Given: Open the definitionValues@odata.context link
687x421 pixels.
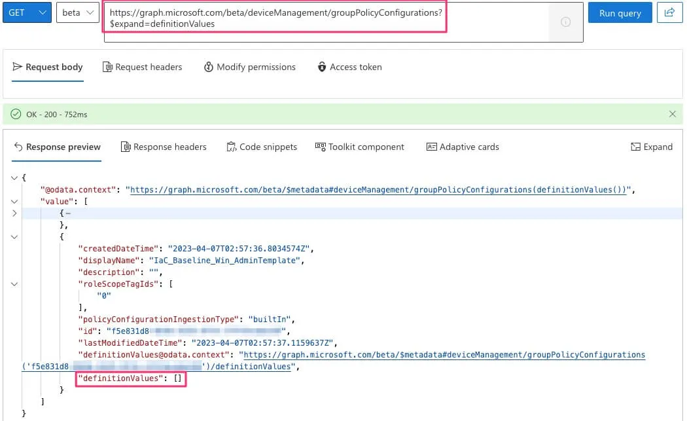Looking at the screenshot, I should click(444, 354).
